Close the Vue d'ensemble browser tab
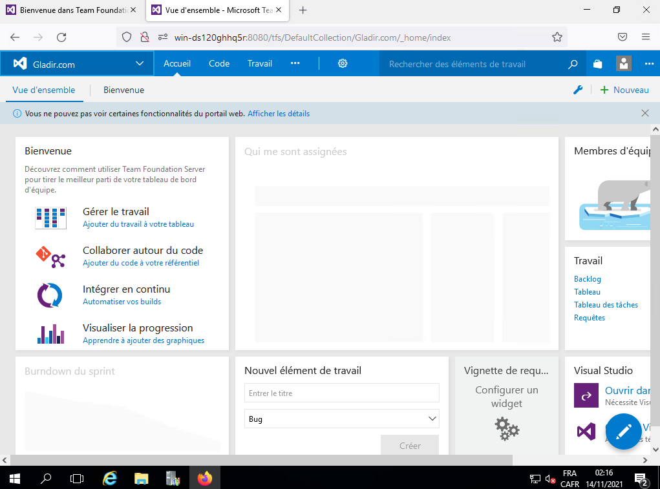Image resolution: width=660 pixels, height=489 pixels. (279, 10)
